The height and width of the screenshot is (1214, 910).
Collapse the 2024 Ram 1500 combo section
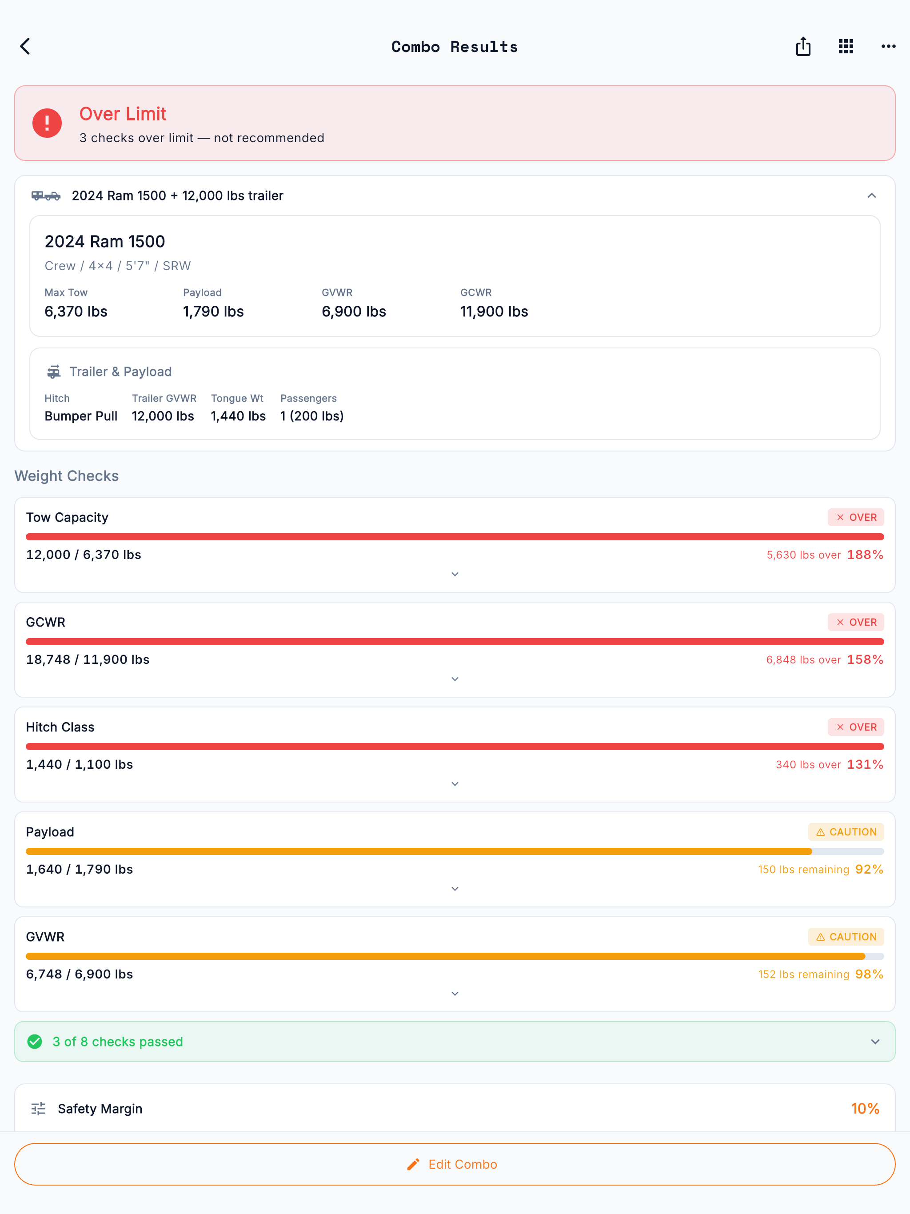tap(872, 196)
